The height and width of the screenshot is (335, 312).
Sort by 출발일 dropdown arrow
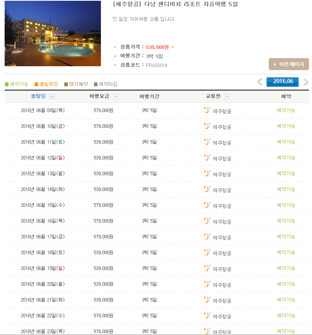(52, 97)
